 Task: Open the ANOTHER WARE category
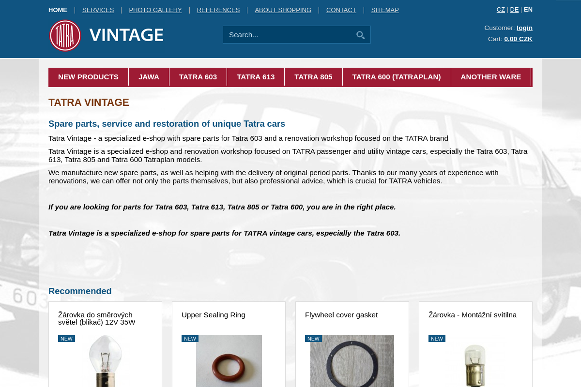tap(491, 77)
